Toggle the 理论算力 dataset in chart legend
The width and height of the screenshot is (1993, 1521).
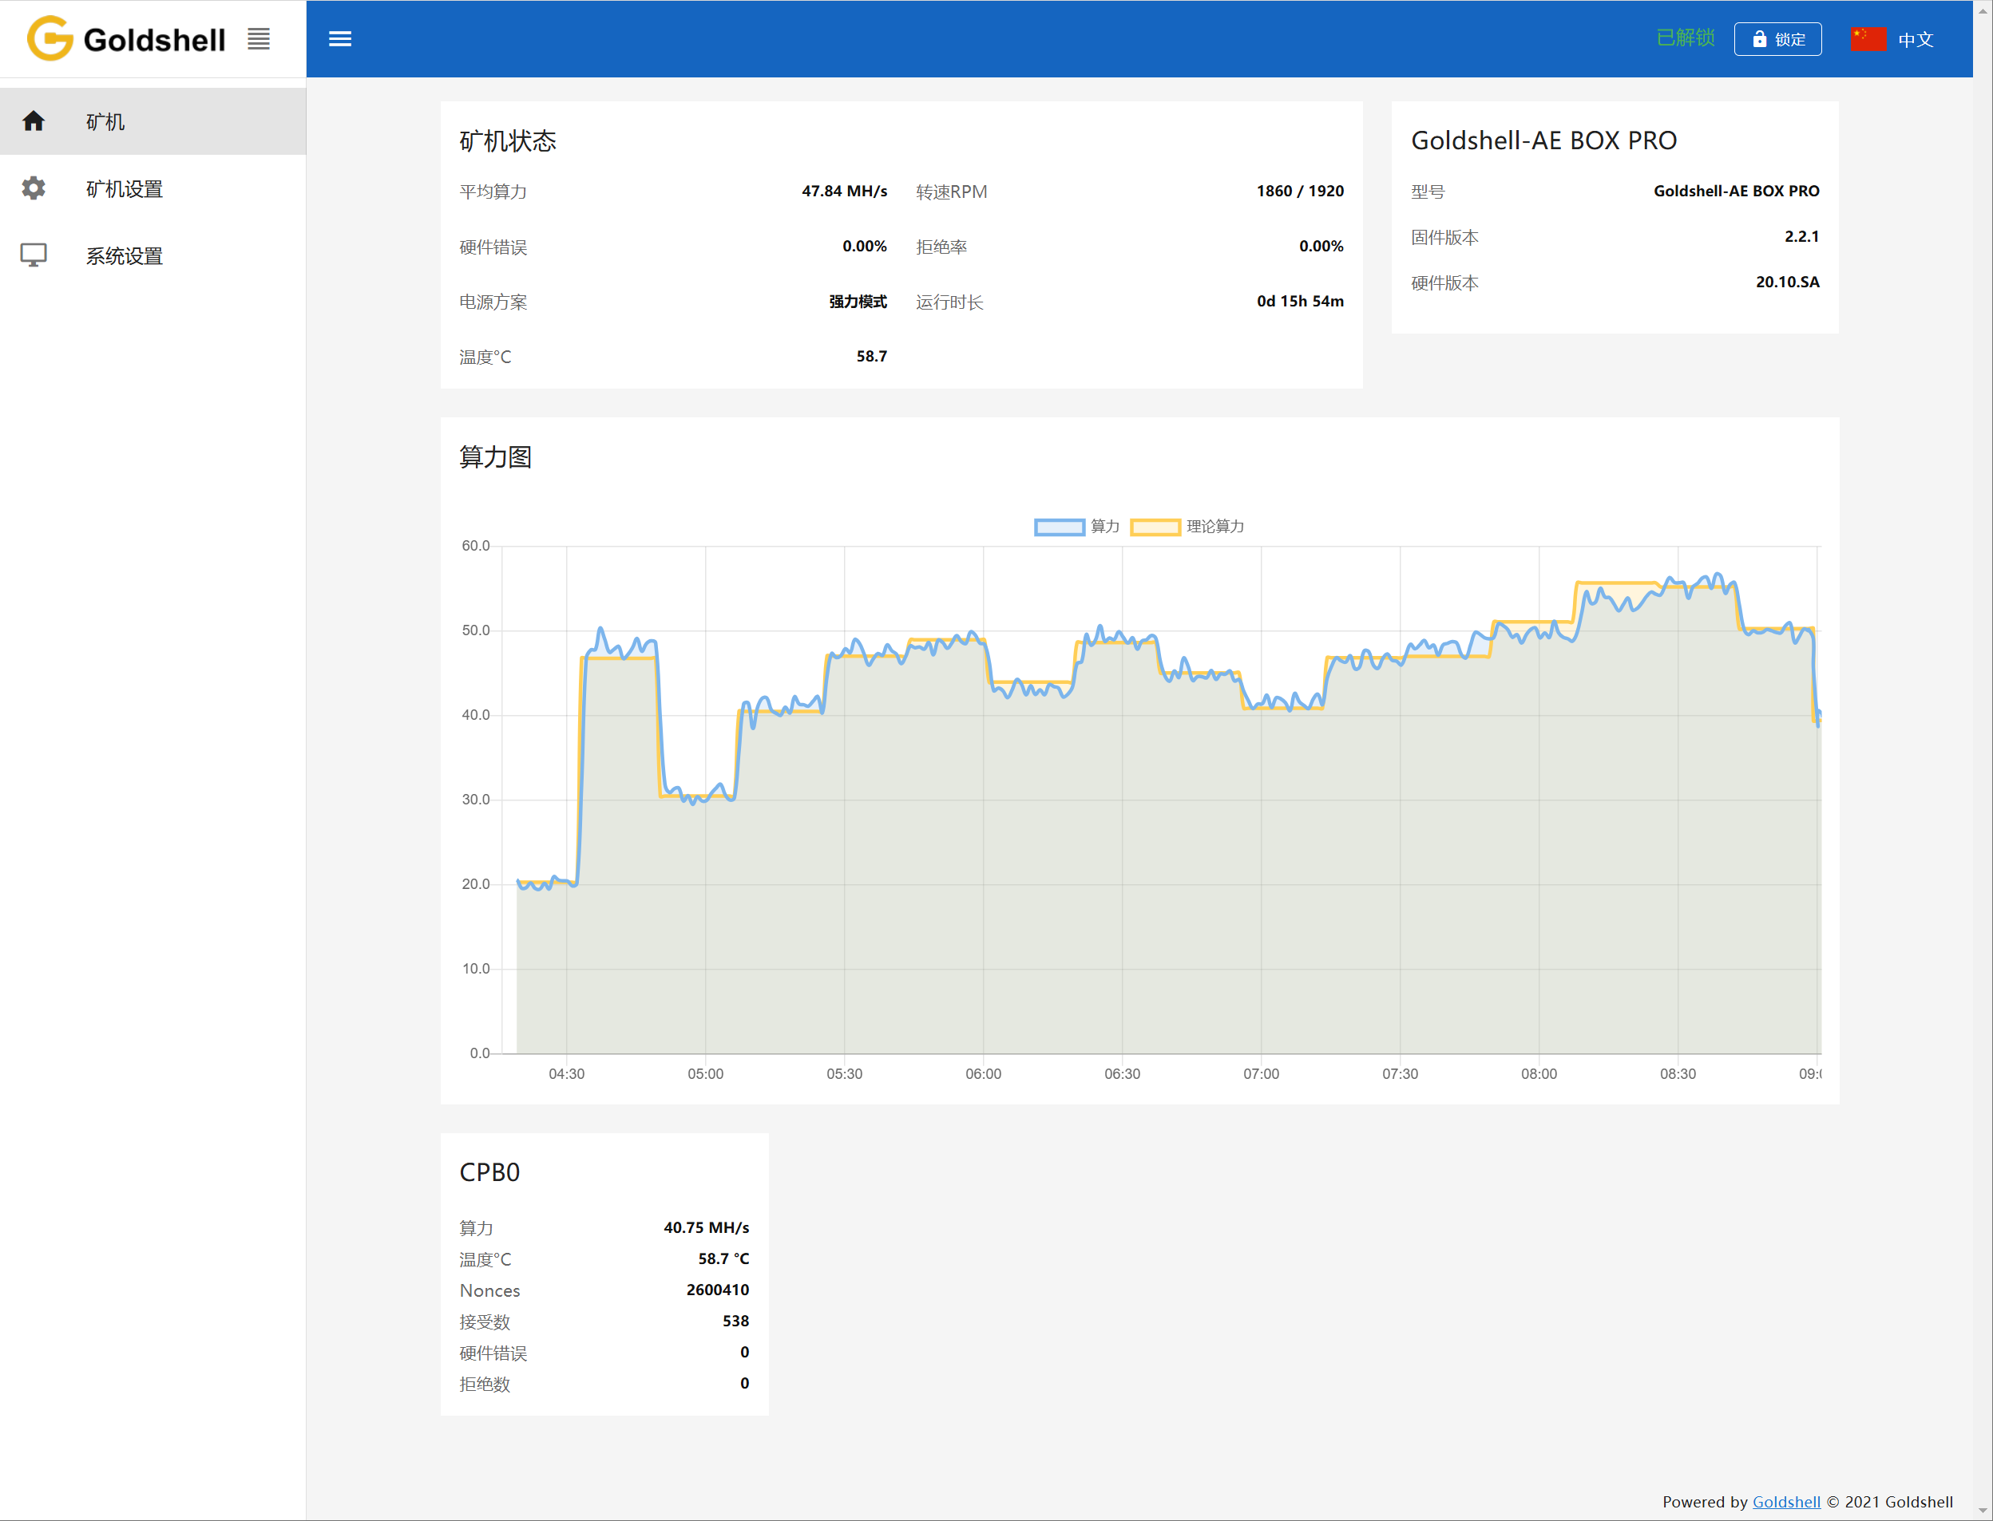pyautogui.click(x=1214, y=527)
